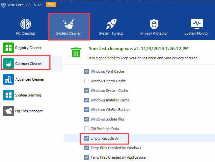Uncheck Windows System Cache checkbox
Viewport: 215px width, 162px height.
87,91
